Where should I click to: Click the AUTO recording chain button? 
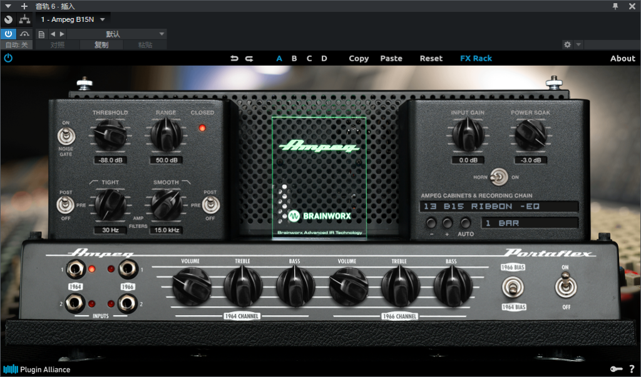point(465,223)
